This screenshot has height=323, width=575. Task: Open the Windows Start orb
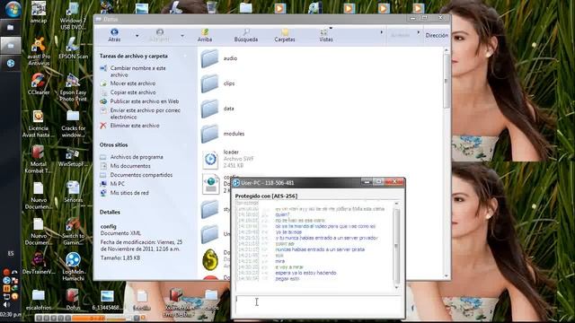[13, 9]
